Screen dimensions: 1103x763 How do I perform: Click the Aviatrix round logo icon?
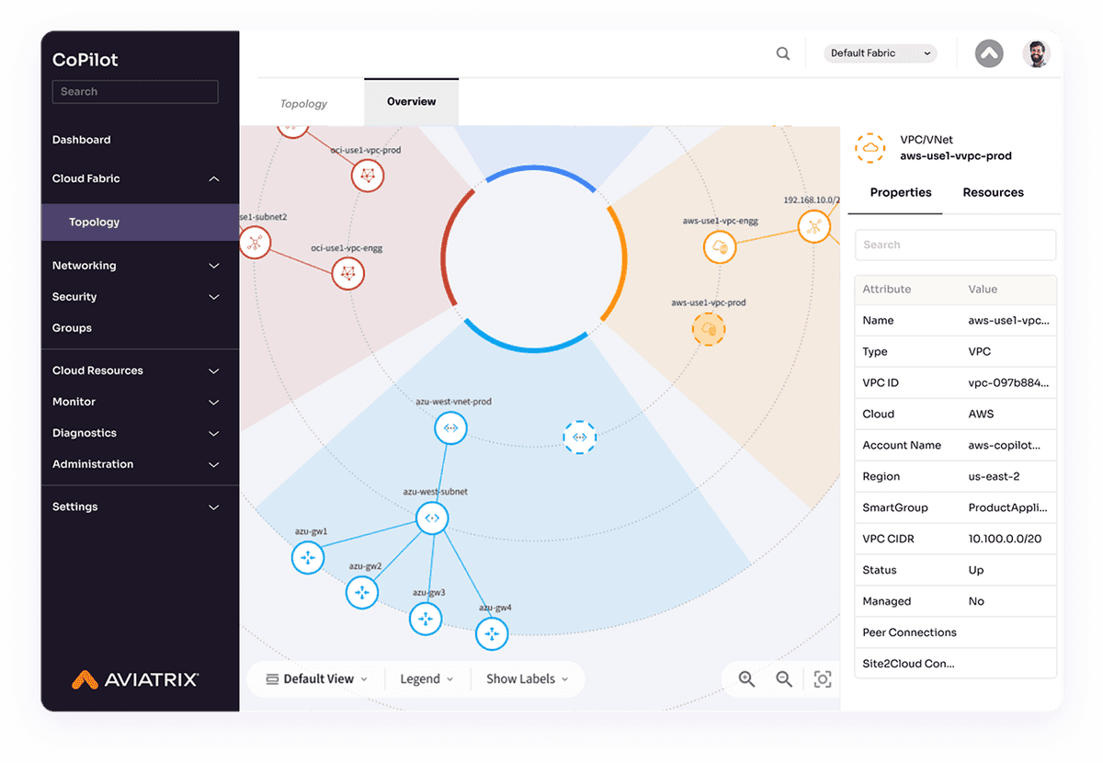989,53
